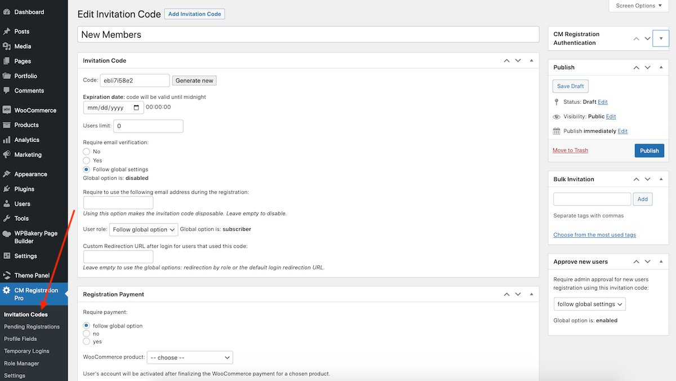Click the Settings sliders icon in sidebar
Image resolution: width=676 pixels, height=381 pixels.
coord(7,256)
